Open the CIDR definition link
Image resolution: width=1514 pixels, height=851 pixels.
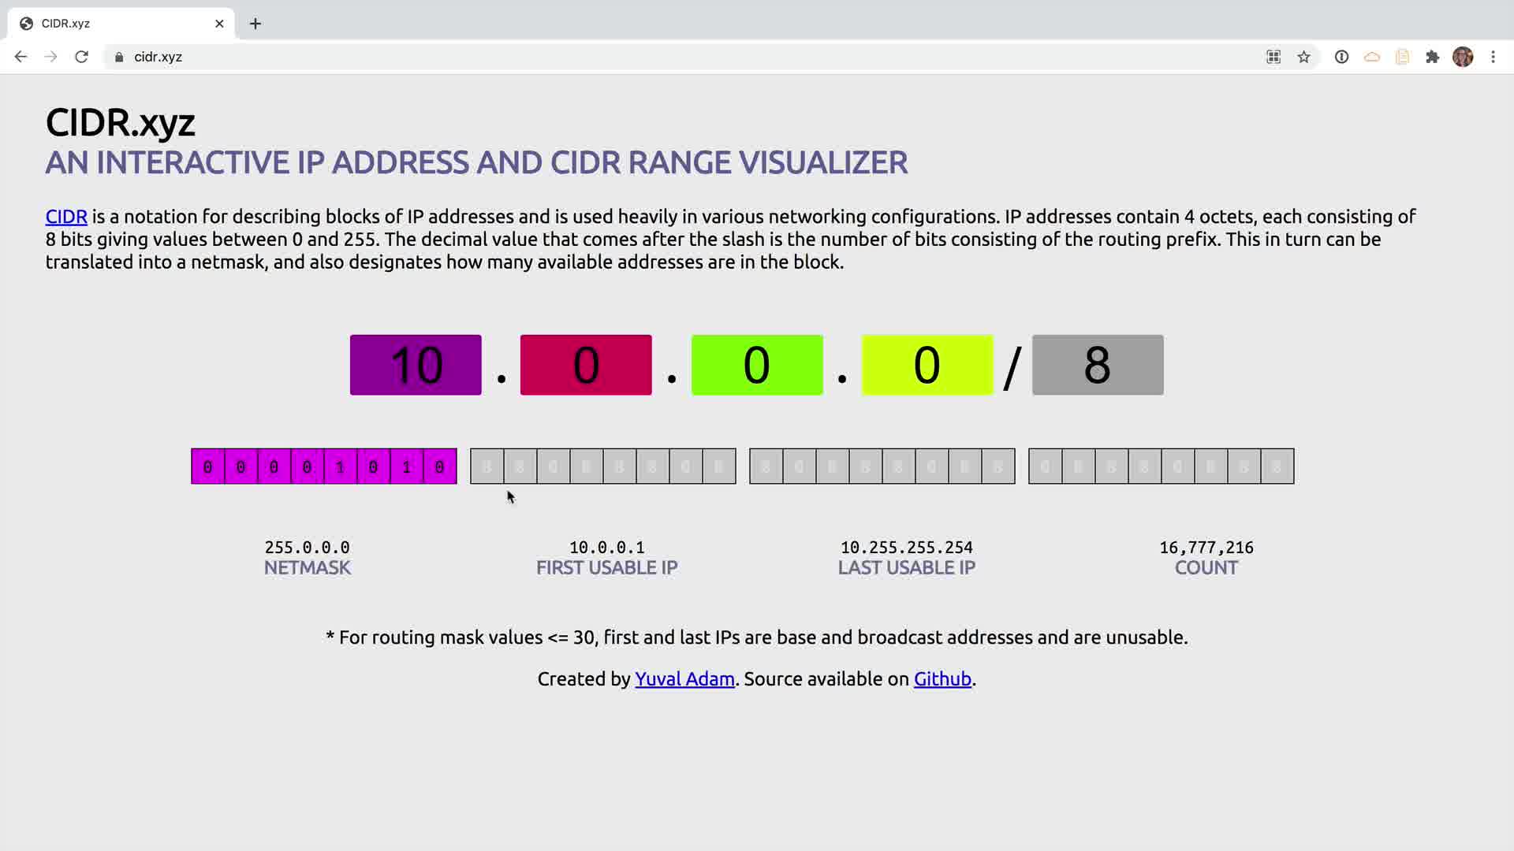[x=66, y=217]
